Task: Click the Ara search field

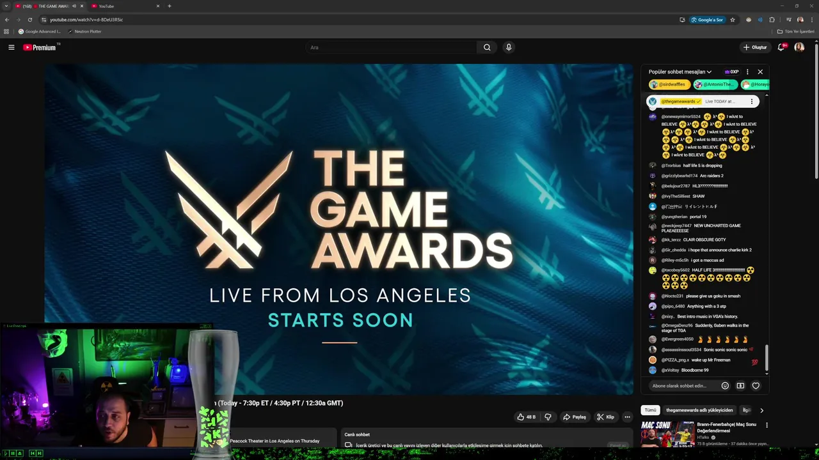Action: pos(391,47)
